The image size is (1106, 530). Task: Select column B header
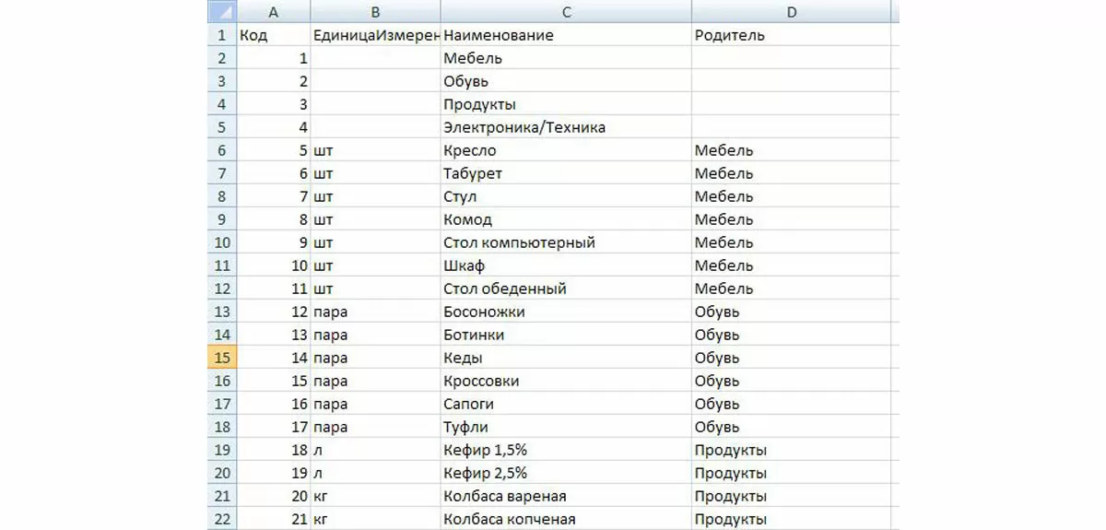tap(376, 11)
